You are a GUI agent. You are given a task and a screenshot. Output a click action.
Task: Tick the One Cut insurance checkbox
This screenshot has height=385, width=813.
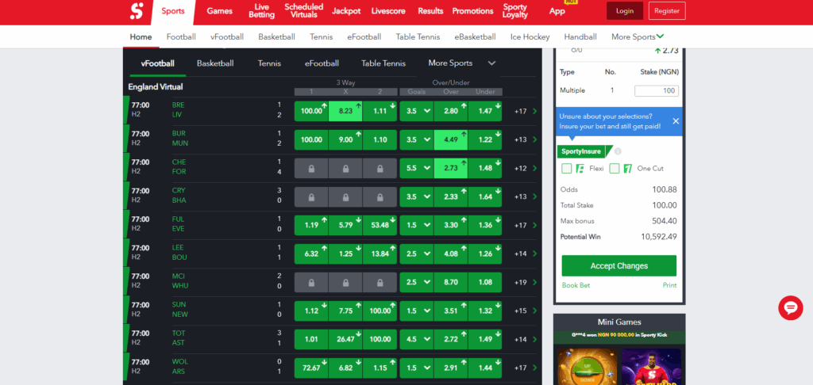615,169
